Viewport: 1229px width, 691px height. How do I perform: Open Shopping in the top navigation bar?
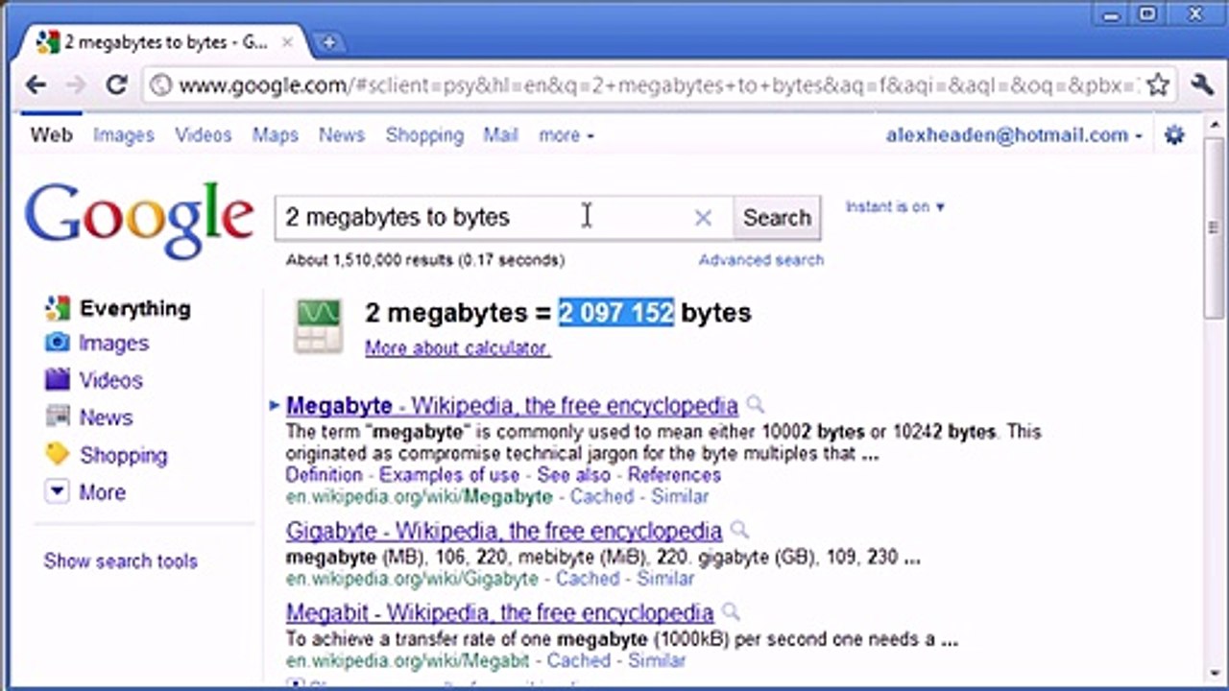coord(424,135)
